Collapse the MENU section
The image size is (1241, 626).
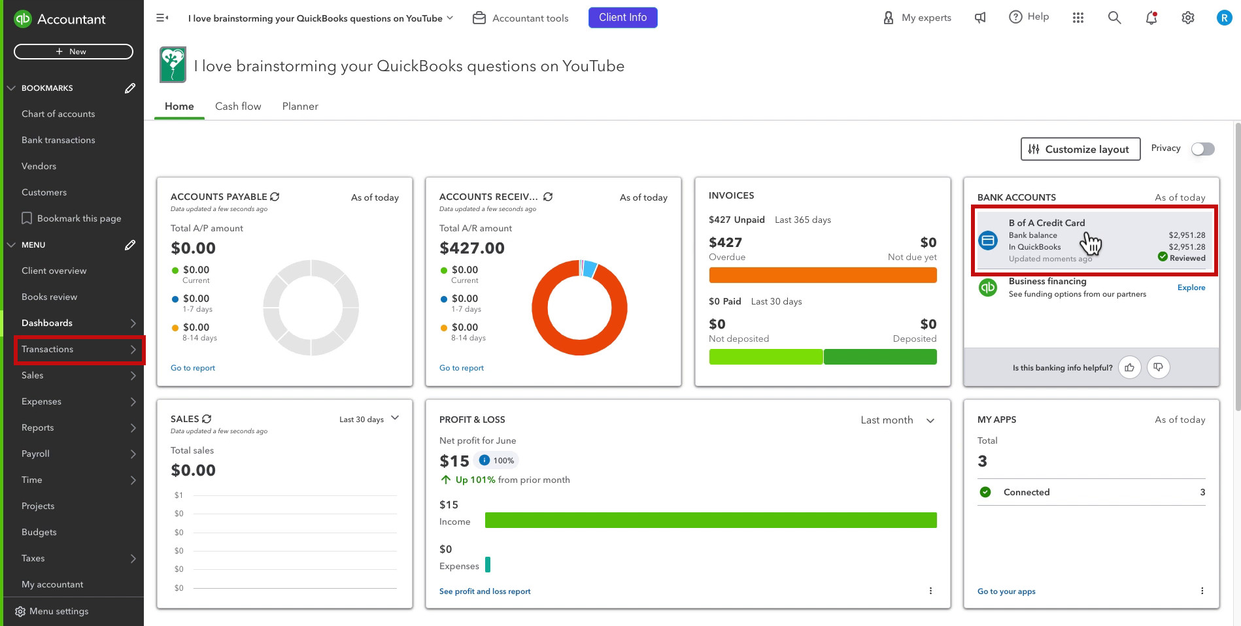click(11, 244)
